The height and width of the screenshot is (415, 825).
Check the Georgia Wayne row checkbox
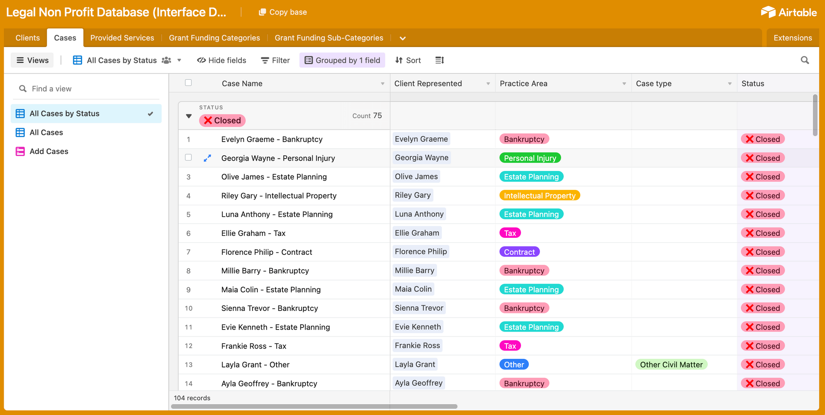pos(189,158)
